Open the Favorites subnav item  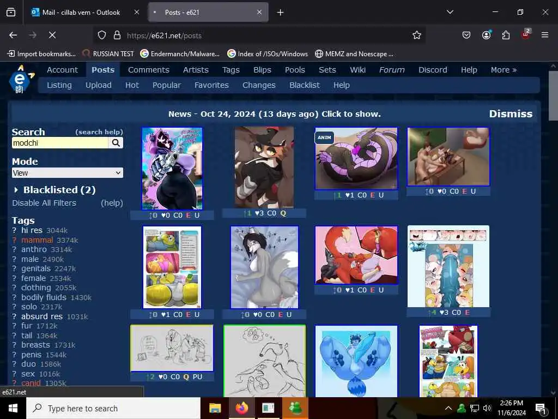[212, 85]
